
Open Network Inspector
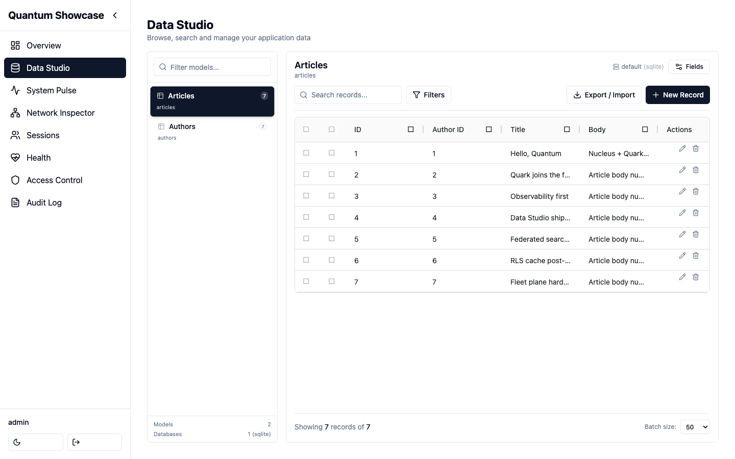tap(65, 113)
